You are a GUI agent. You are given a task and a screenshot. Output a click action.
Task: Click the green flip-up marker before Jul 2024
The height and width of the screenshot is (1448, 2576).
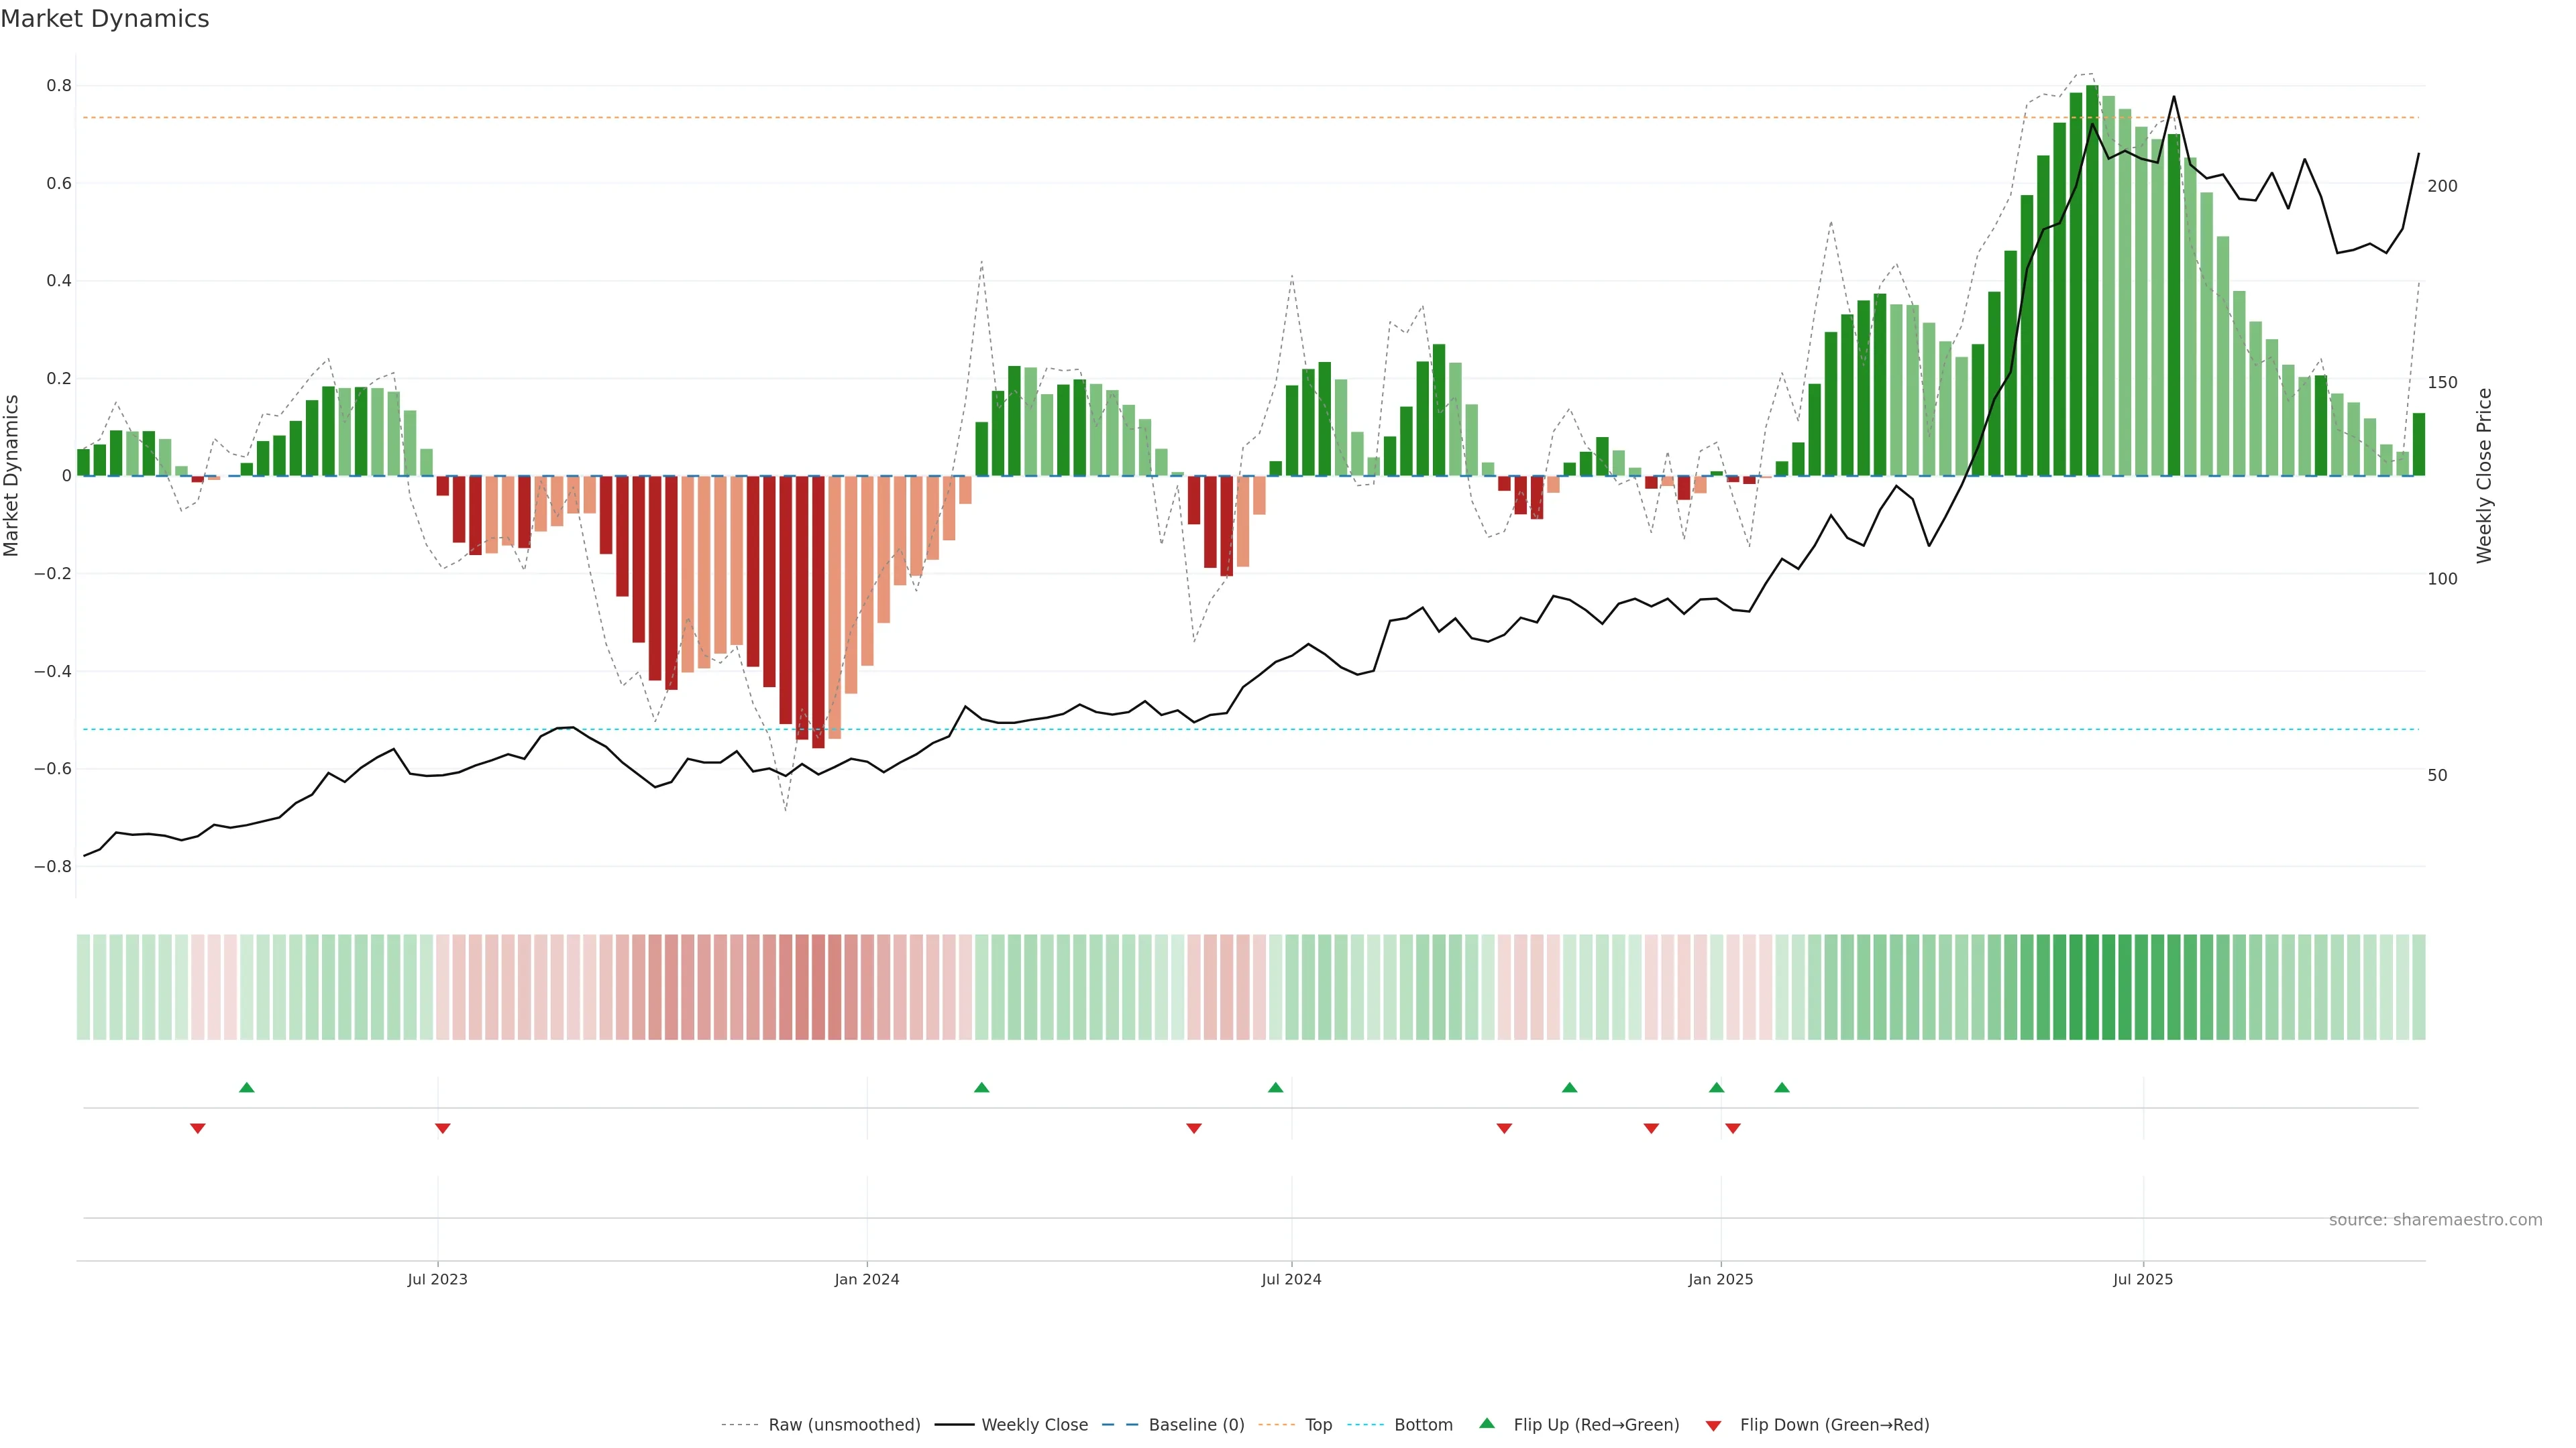[x=1275, y=1087]
